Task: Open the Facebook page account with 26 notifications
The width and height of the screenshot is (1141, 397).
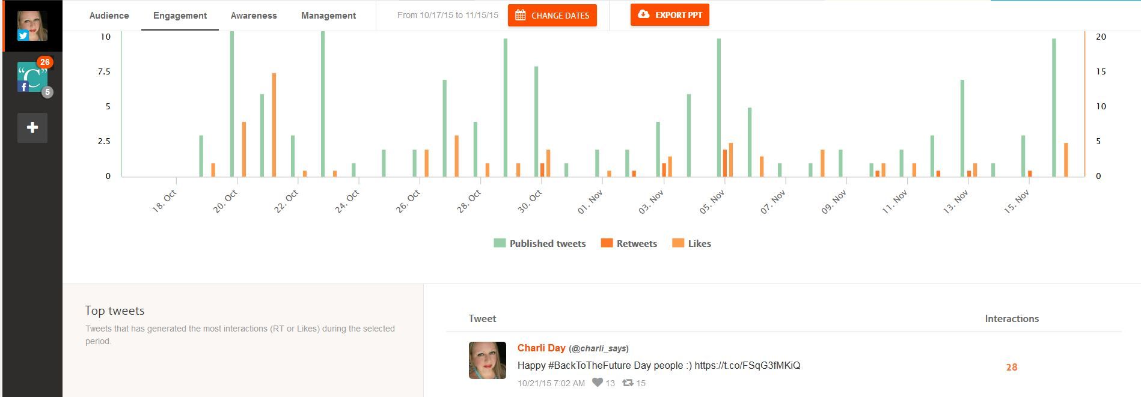Action: click(32, 77)
